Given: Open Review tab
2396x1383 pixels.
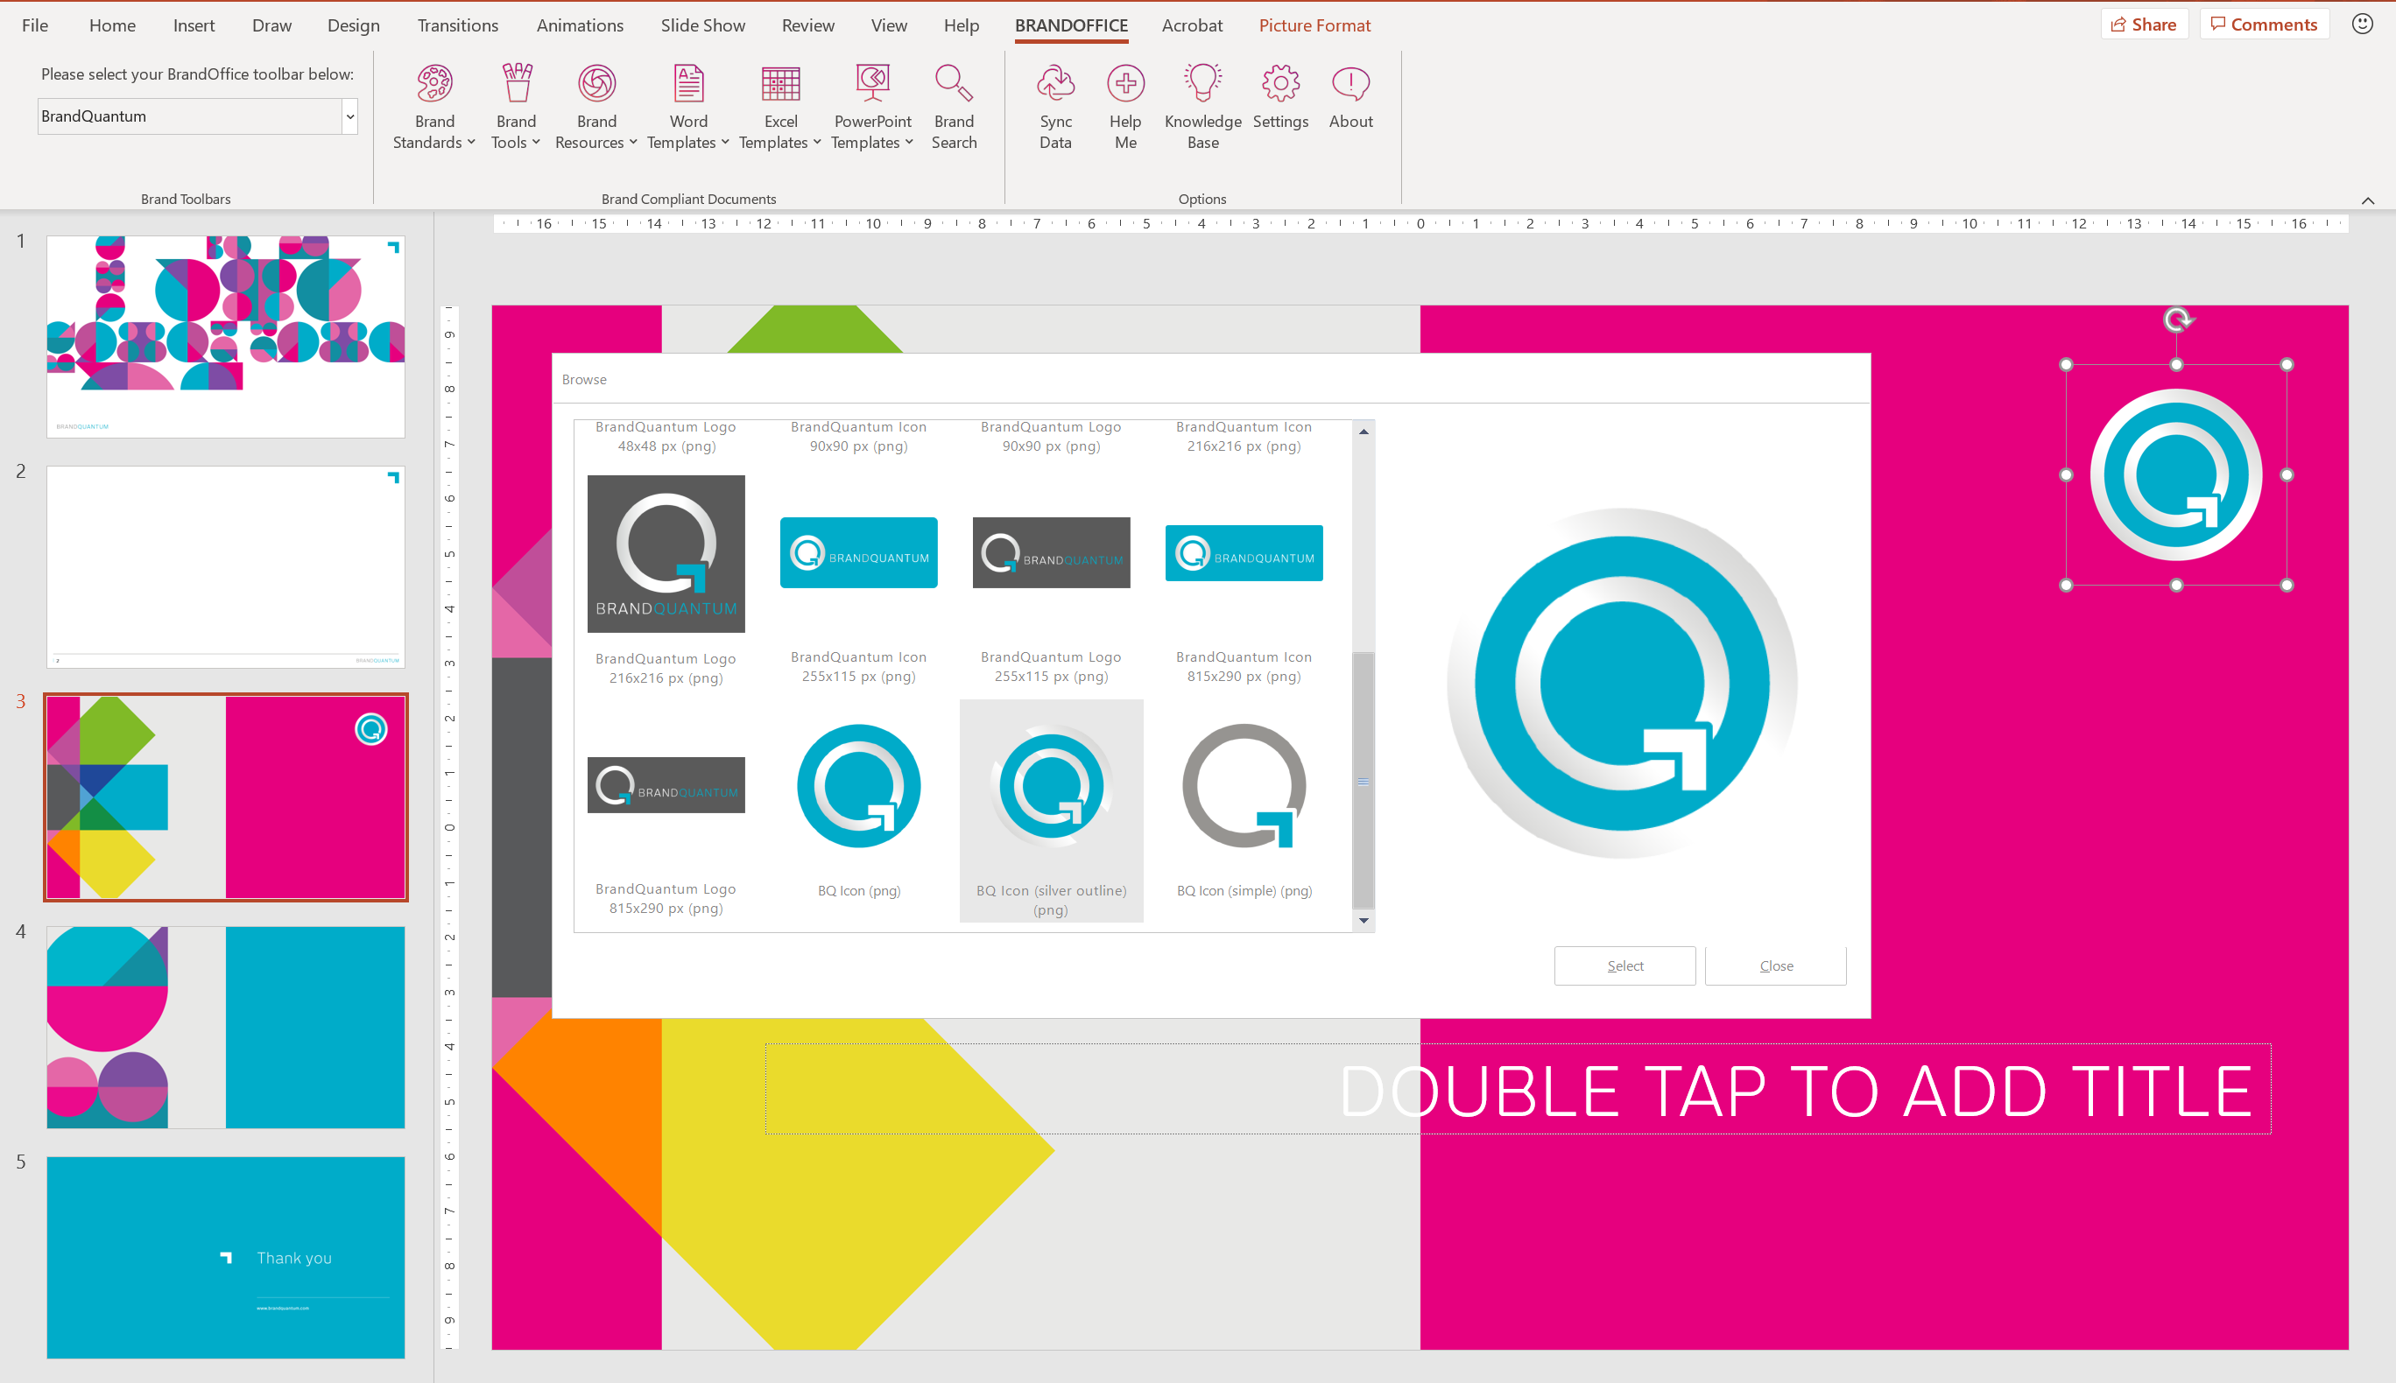Looking at the screenshot, I should click(x=807, y=25).
